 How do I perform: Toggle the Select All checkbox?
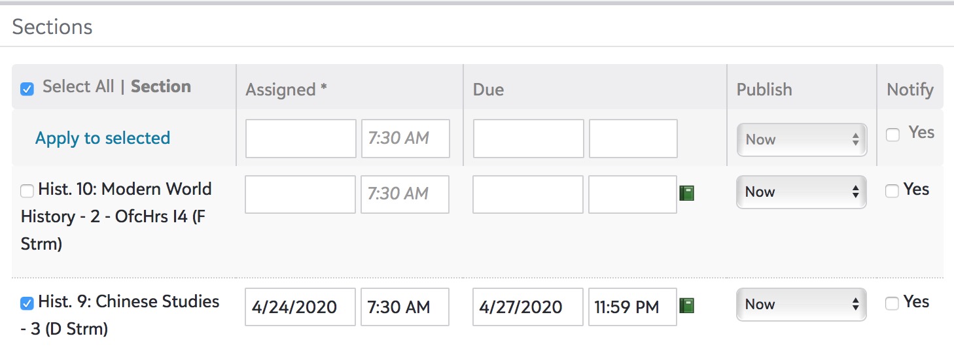click(x=27, y=88)
